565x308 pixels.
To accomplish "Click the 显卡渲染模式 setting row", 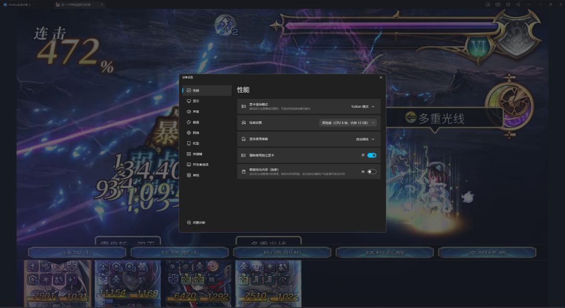I will tap(309, 107).
